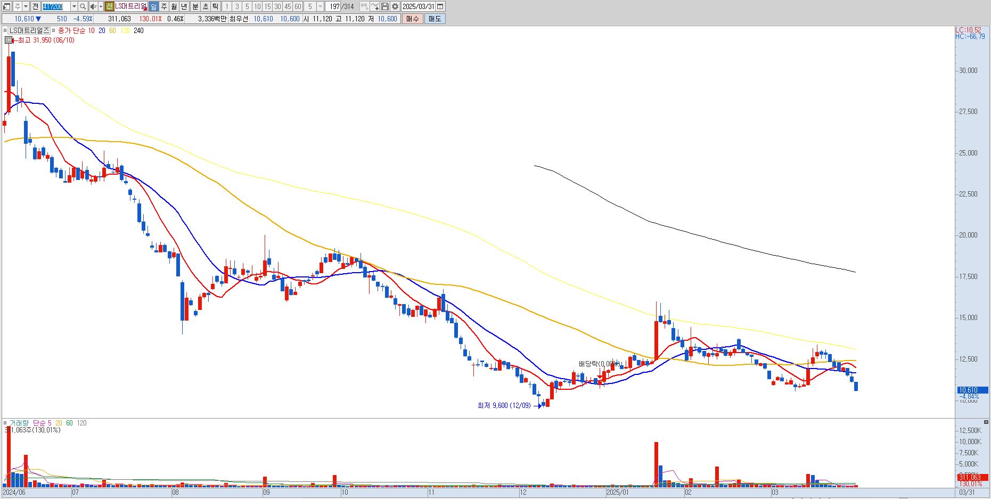Image resolution: width=991 pixels, height=499 pixels.
Task: Select the 10 interval button
Action: tap(257, 6)
